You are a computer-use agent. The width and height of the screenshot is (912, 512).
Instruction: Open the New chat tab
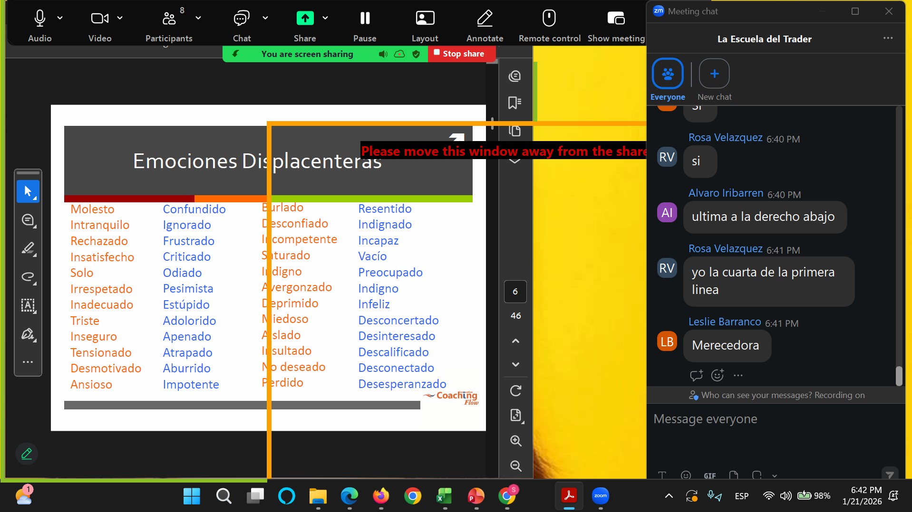[714, 74]
